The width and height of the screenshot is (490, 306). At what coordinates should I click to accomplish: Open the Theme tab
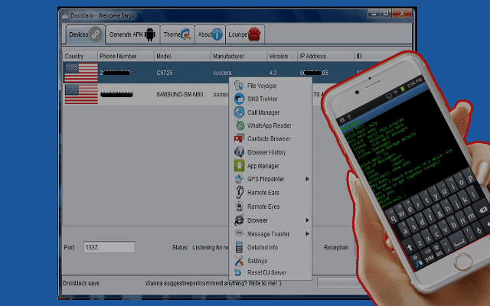(177, 34)
